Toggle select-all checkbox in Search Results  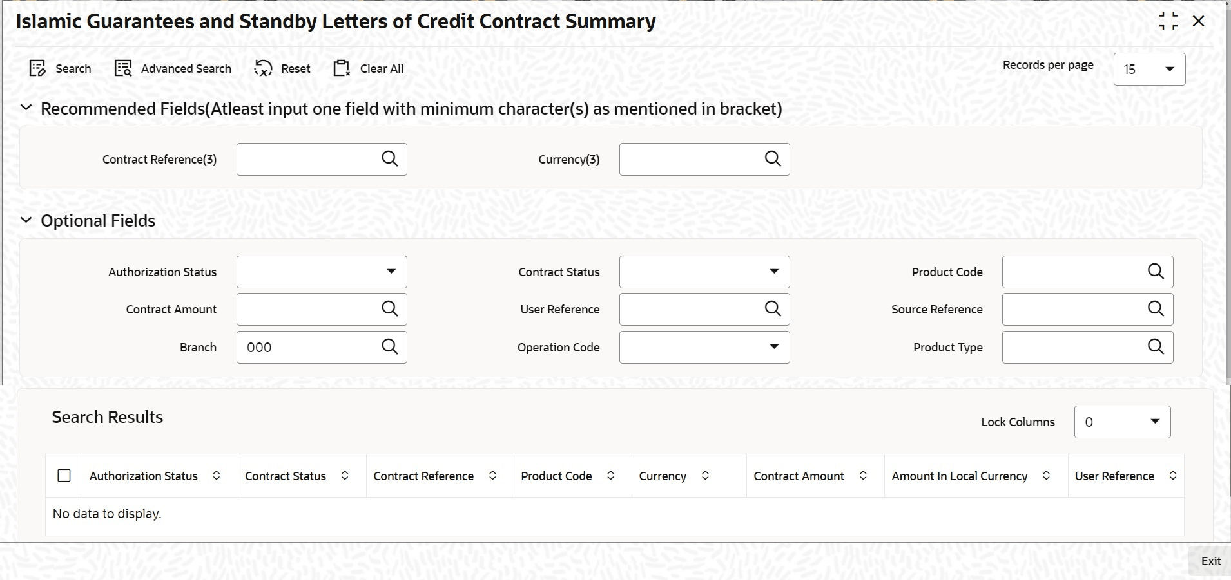click(x=64, y=476)
